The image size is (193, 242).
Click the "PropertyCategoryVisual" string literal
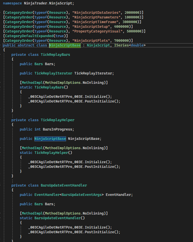point(97,31)
